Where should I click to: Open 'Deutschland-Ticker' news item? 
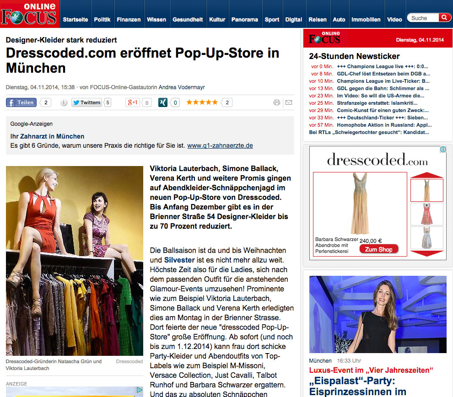(382, 118)
